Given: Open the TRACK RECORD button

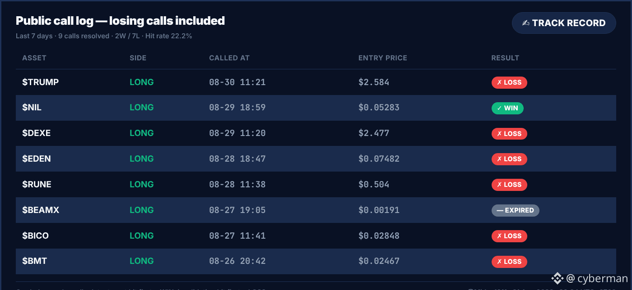Looking at the screenshot, I should point(564,23).
